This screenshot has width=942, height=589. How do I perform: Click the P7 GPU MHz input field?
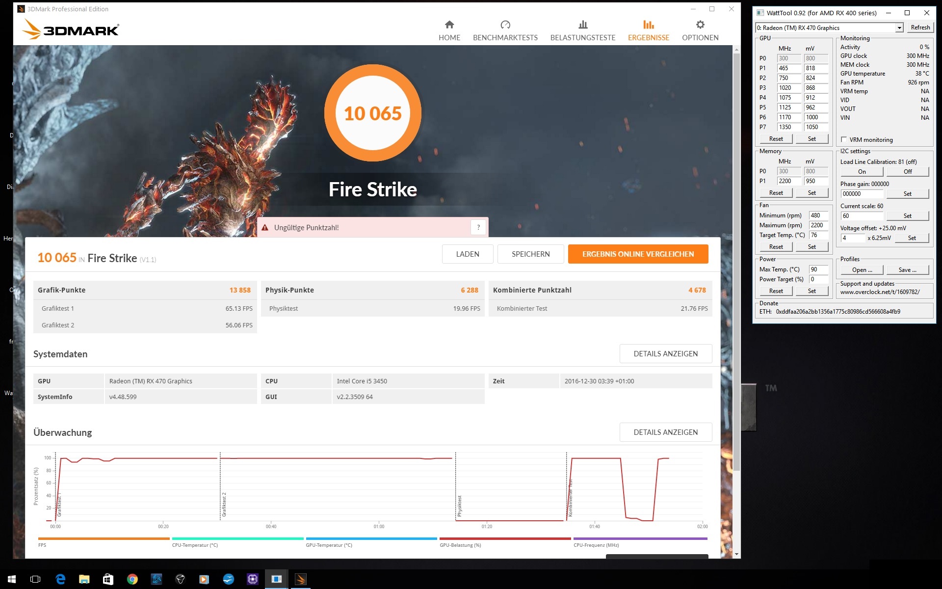click(x=788, y=127)
